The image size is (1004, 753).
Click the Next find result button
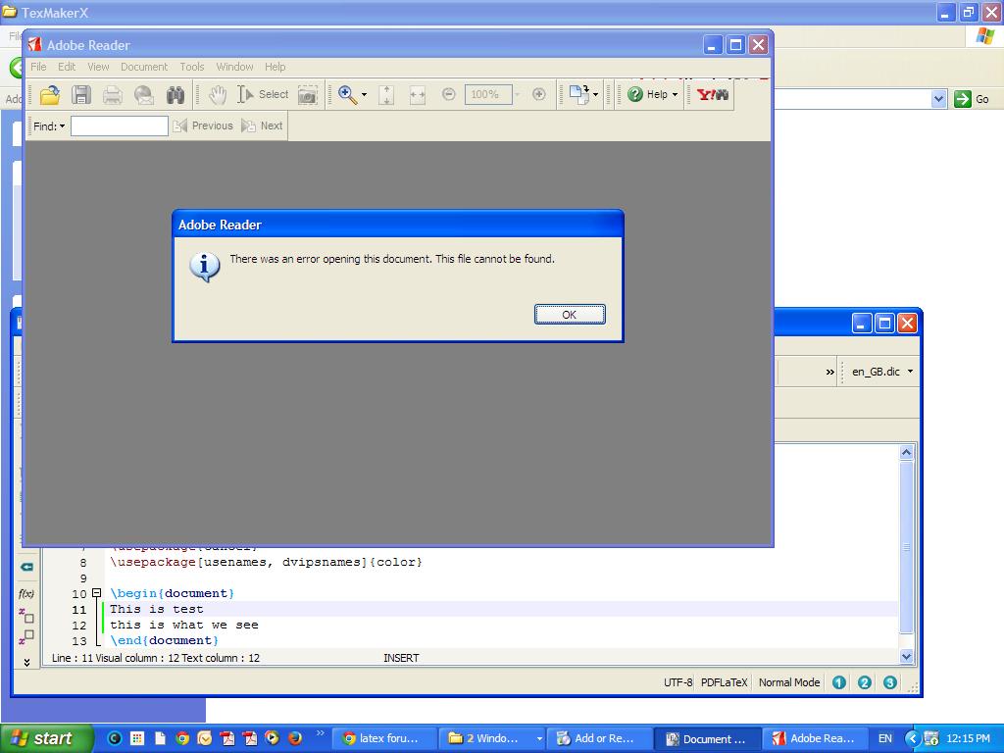pyautogui.click(x=262, y=125)
